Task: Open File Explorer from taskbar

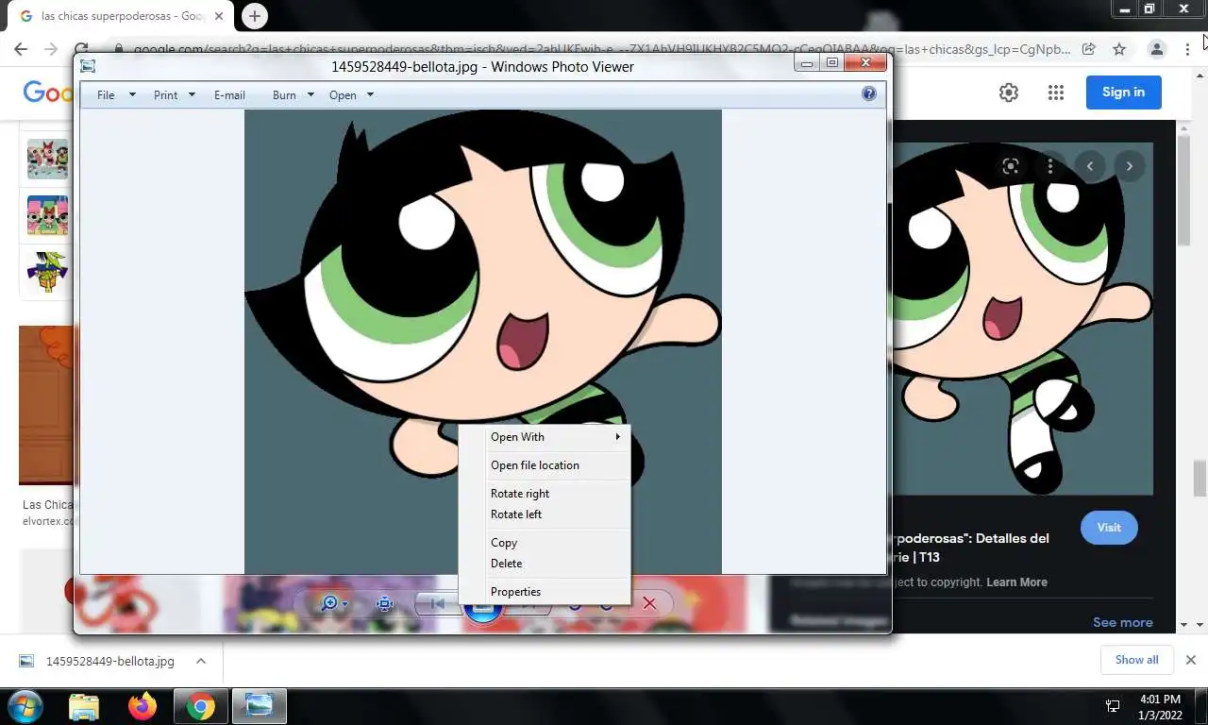Action: [84, 706]
